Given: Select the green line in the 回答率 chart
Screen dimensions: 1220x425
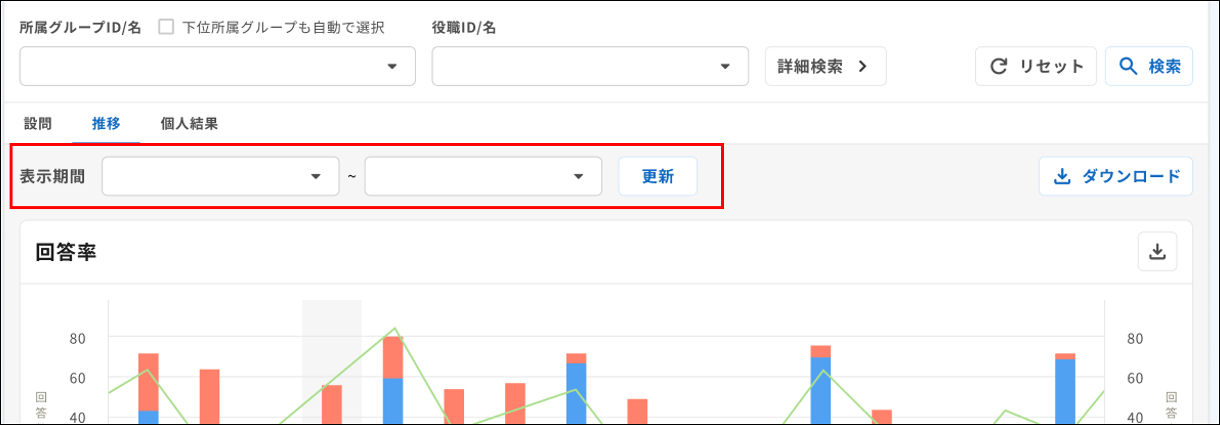Looking at the screenshot, I should [395, 327].
